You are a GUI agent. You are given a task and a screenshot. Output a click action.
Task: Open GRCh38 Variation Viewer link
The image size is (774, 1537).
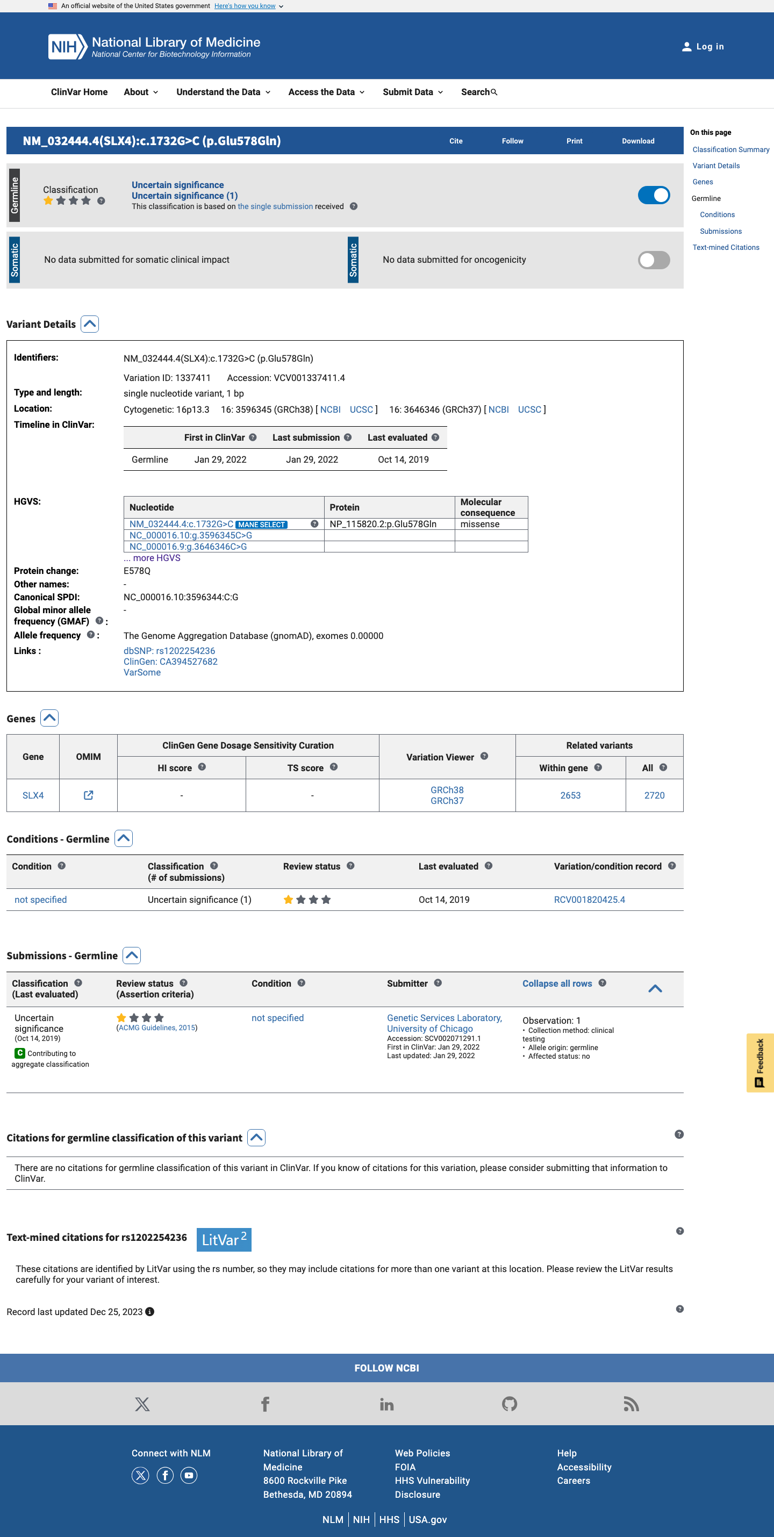point(447,790)
